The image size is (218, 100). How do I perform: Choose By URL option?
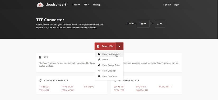coord(109,60)
